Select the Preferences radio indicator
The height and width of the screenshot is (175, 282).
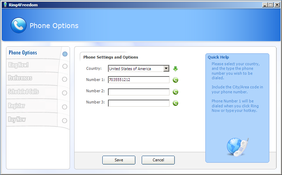(x=65, y=79)
